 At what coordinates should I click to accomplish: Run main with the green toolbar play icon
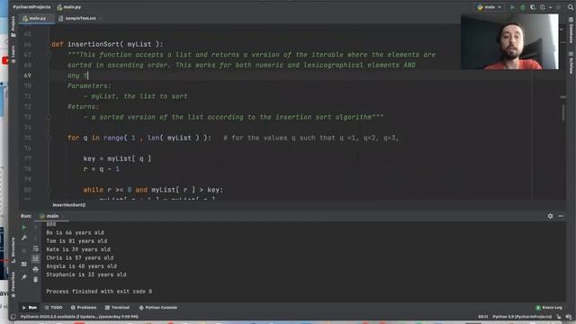pyautogui.click(x=512, y=7)
